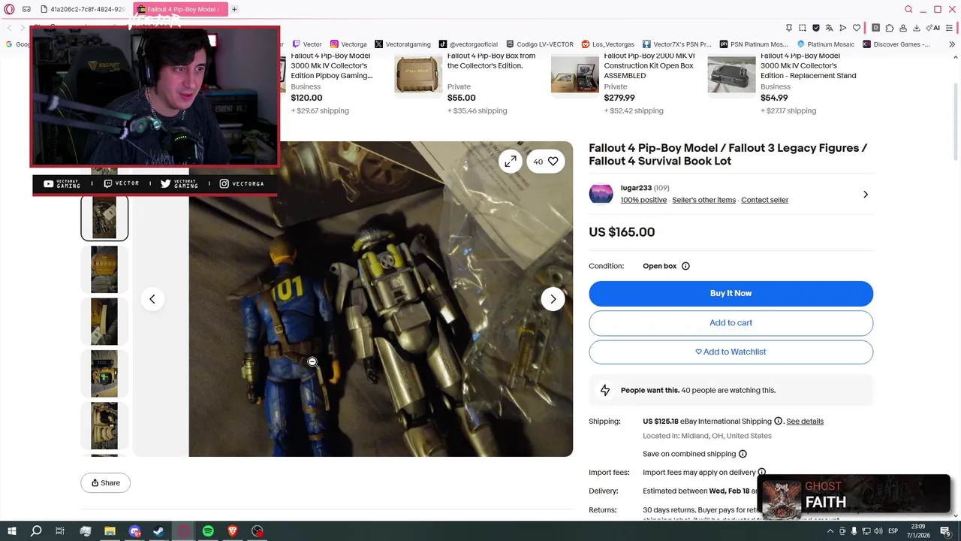Select the selected figures thumbnail in gallery
Screen dimensions: 961x541
tap(104, 218)
